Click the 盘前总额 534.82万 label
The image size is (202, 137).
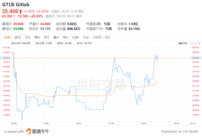(21, 43)
